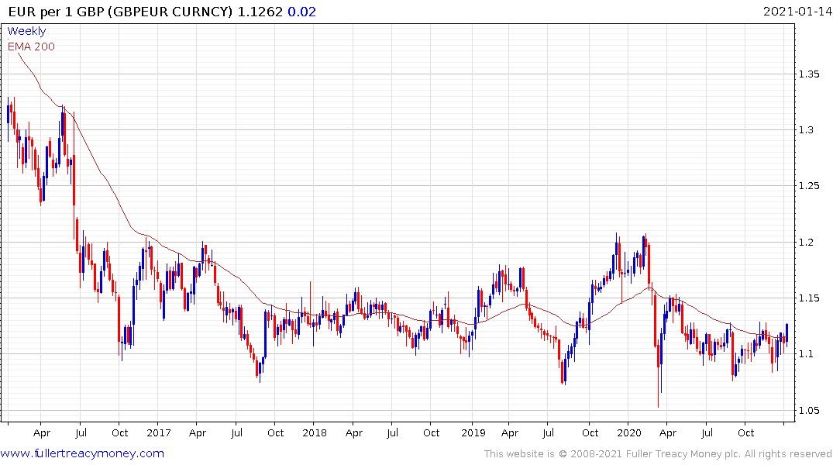The image size is (833, 465).
Task: Select the 2017 marker on time axis
Action: 157,432
